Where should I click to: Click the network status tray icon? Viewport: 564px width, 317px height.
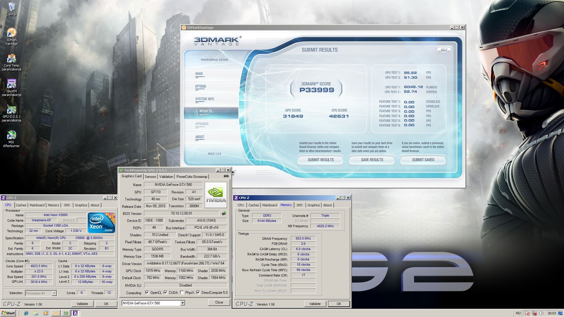coord(535,313)
